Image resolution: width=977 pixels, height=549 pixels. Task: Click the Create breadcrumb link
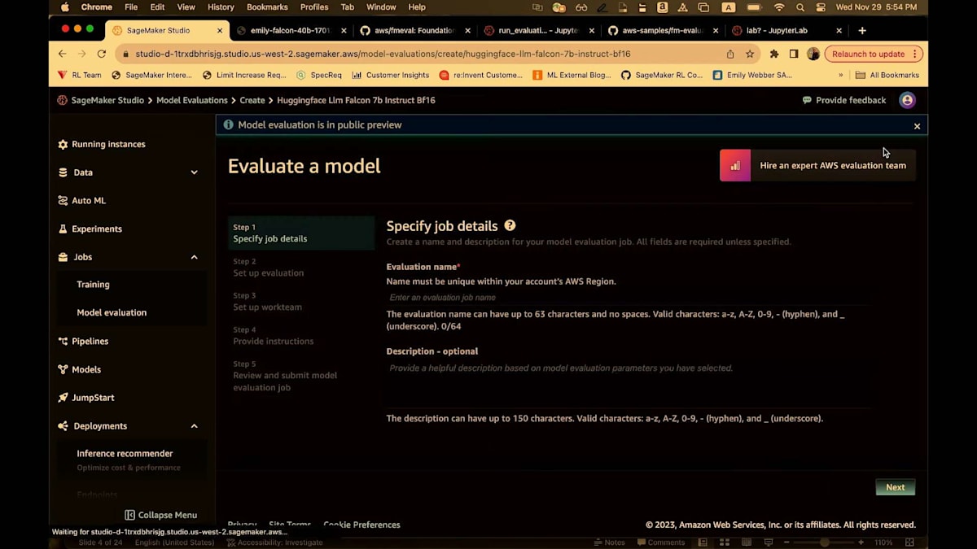[252, 100]
